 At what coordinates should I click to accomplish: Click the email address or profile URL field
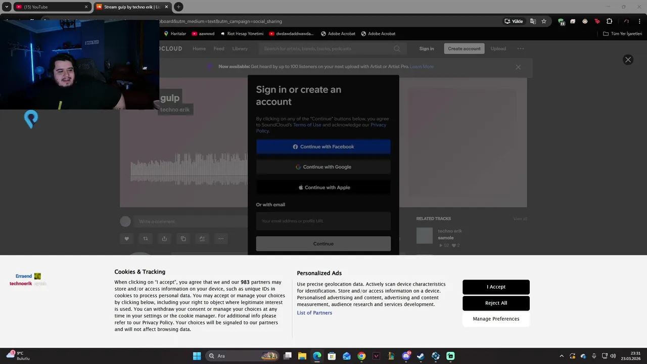coord(323,221)
